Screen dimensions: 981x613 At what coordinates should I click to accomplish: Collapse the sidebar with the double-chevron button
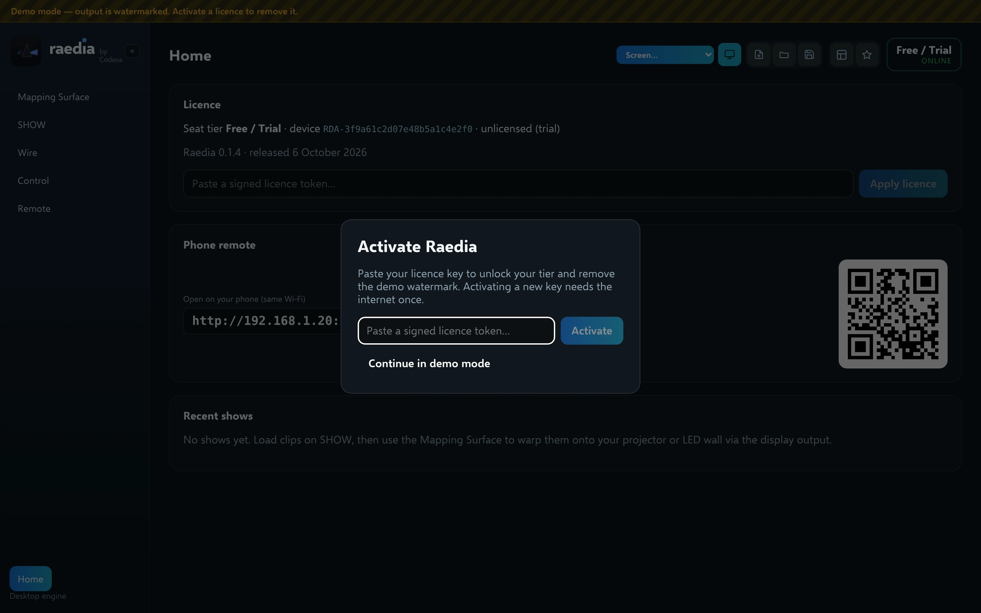tap(132, 51)
